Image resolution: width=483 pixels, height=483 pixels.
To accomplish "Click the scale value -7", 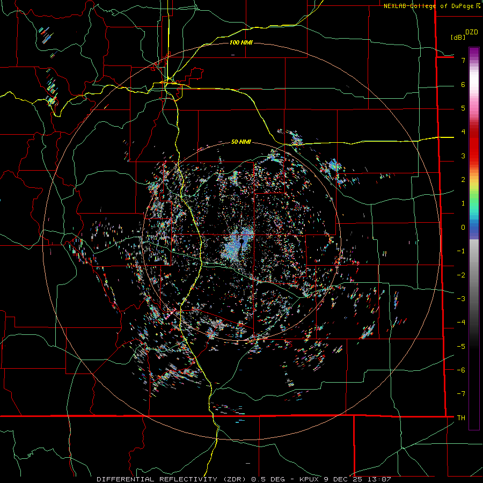I will click(461, 394).
